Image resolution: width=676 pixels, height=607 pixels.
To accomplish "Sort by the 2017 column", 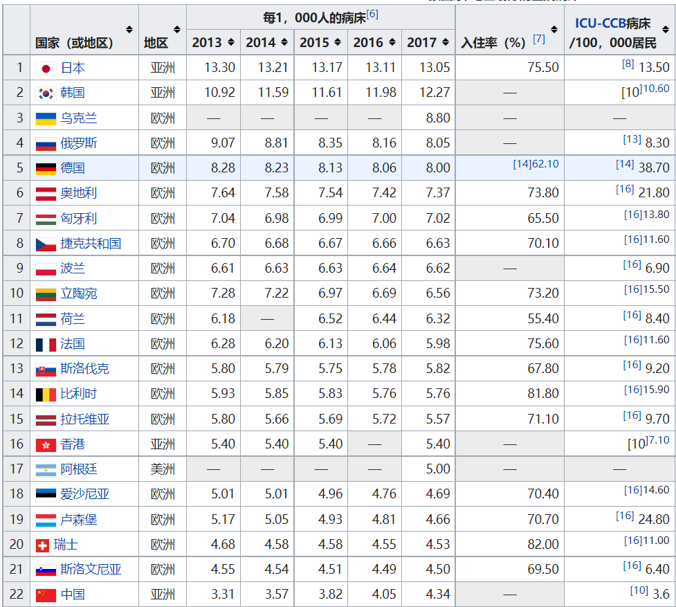I will 446,42.
